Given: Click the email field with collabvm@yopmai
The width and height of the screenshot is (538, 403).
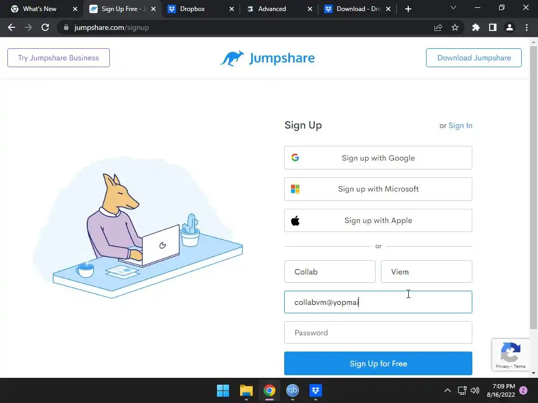Looking at the screenshot, I should click(x=378, y=302).
